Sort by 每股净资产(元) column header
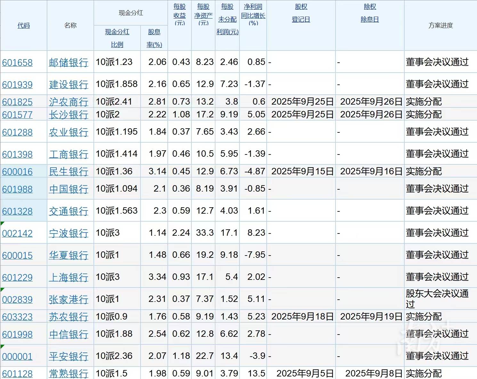 coord(203,15)
